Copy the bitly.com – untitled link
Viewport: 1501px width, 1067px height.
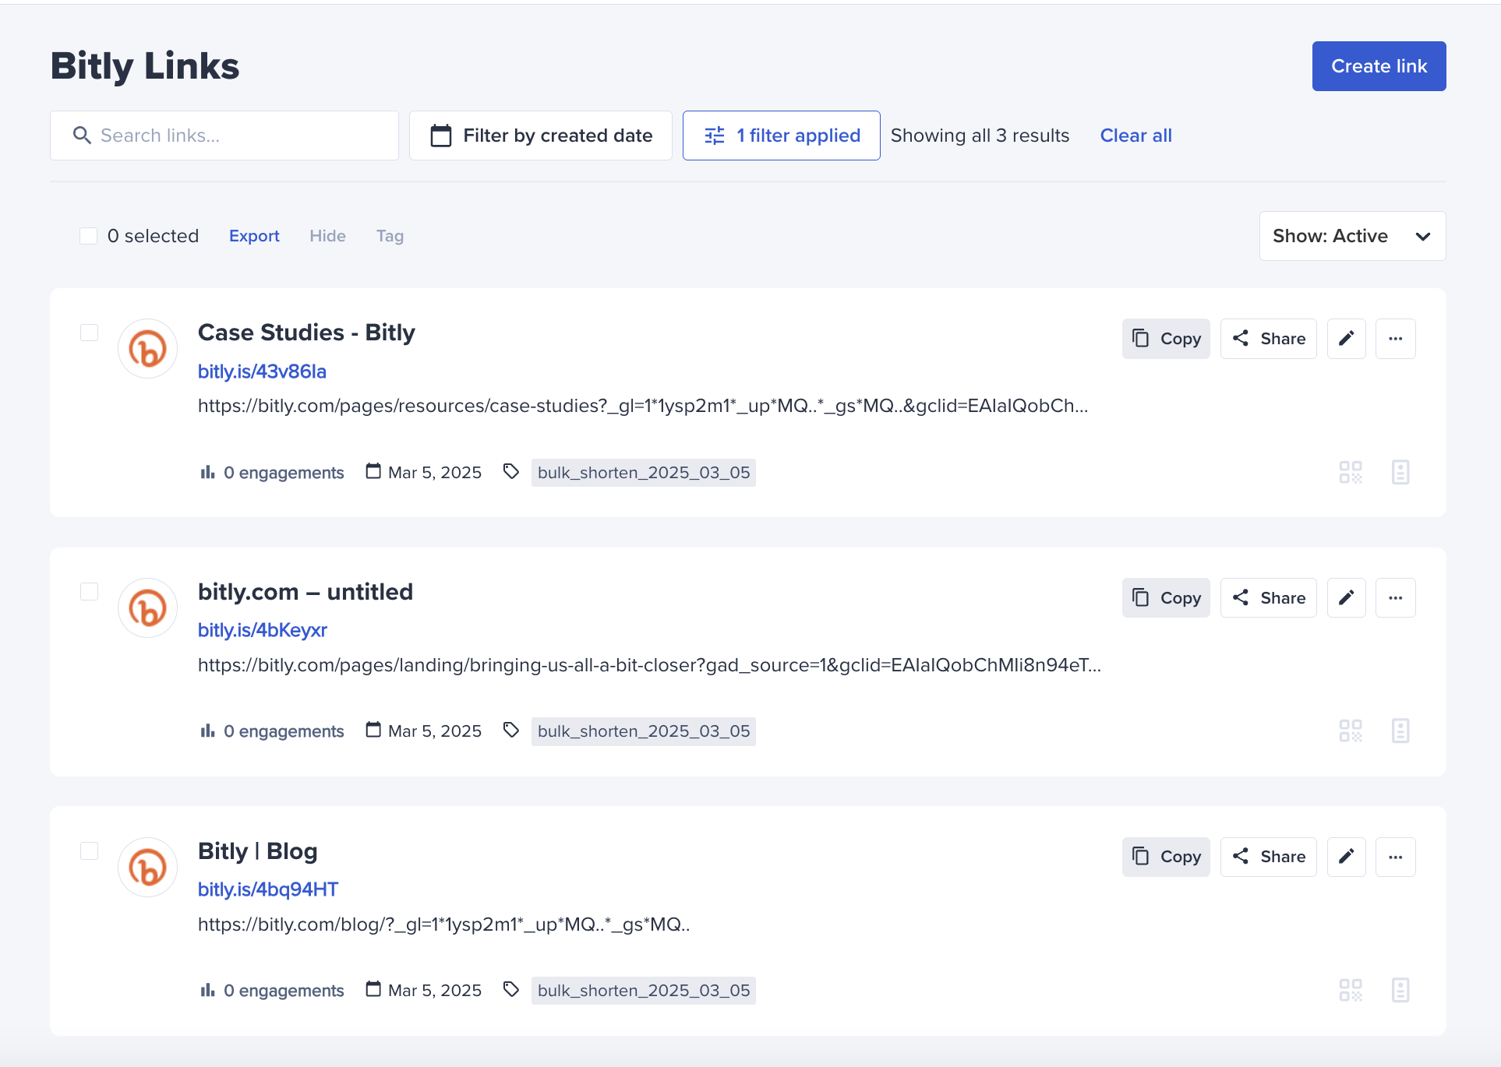pyautogui.click(x=1166, y=598)
